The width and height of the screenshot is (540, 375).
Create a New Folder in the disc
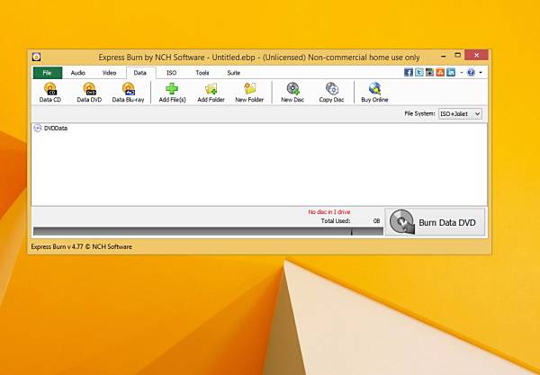pos(249,93)
